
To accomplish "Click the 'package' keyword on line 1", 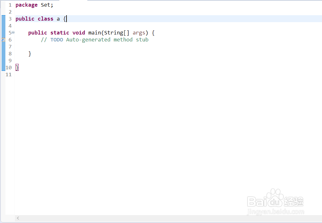I will pyautogui.click(x=27, y=5).
